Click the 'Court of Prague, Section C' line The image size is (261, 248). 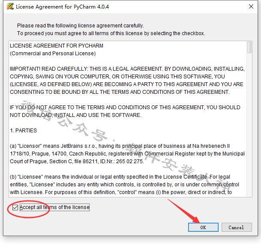77,161
